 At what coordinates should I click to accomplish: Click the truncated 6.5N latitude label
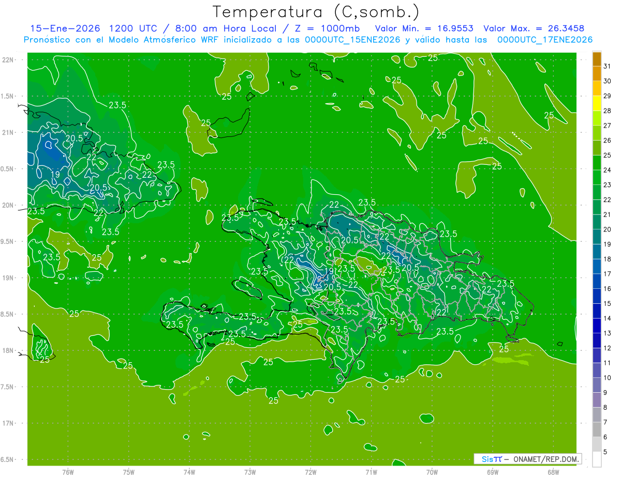(7, 459)
